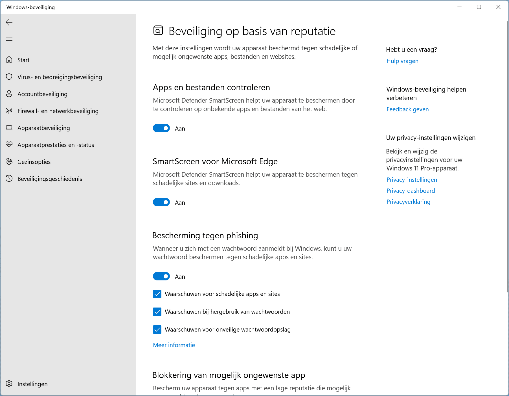509x396 pixels.
Task: Click the Beveiligingsgeschiedenis history clock icon
Action: 9,178
